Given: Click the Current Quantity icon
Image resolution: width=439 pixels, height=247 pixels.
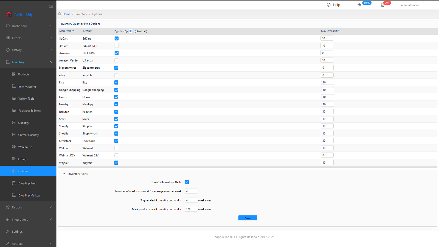Looking at the screenshot, I should click(x=14, y=134).
